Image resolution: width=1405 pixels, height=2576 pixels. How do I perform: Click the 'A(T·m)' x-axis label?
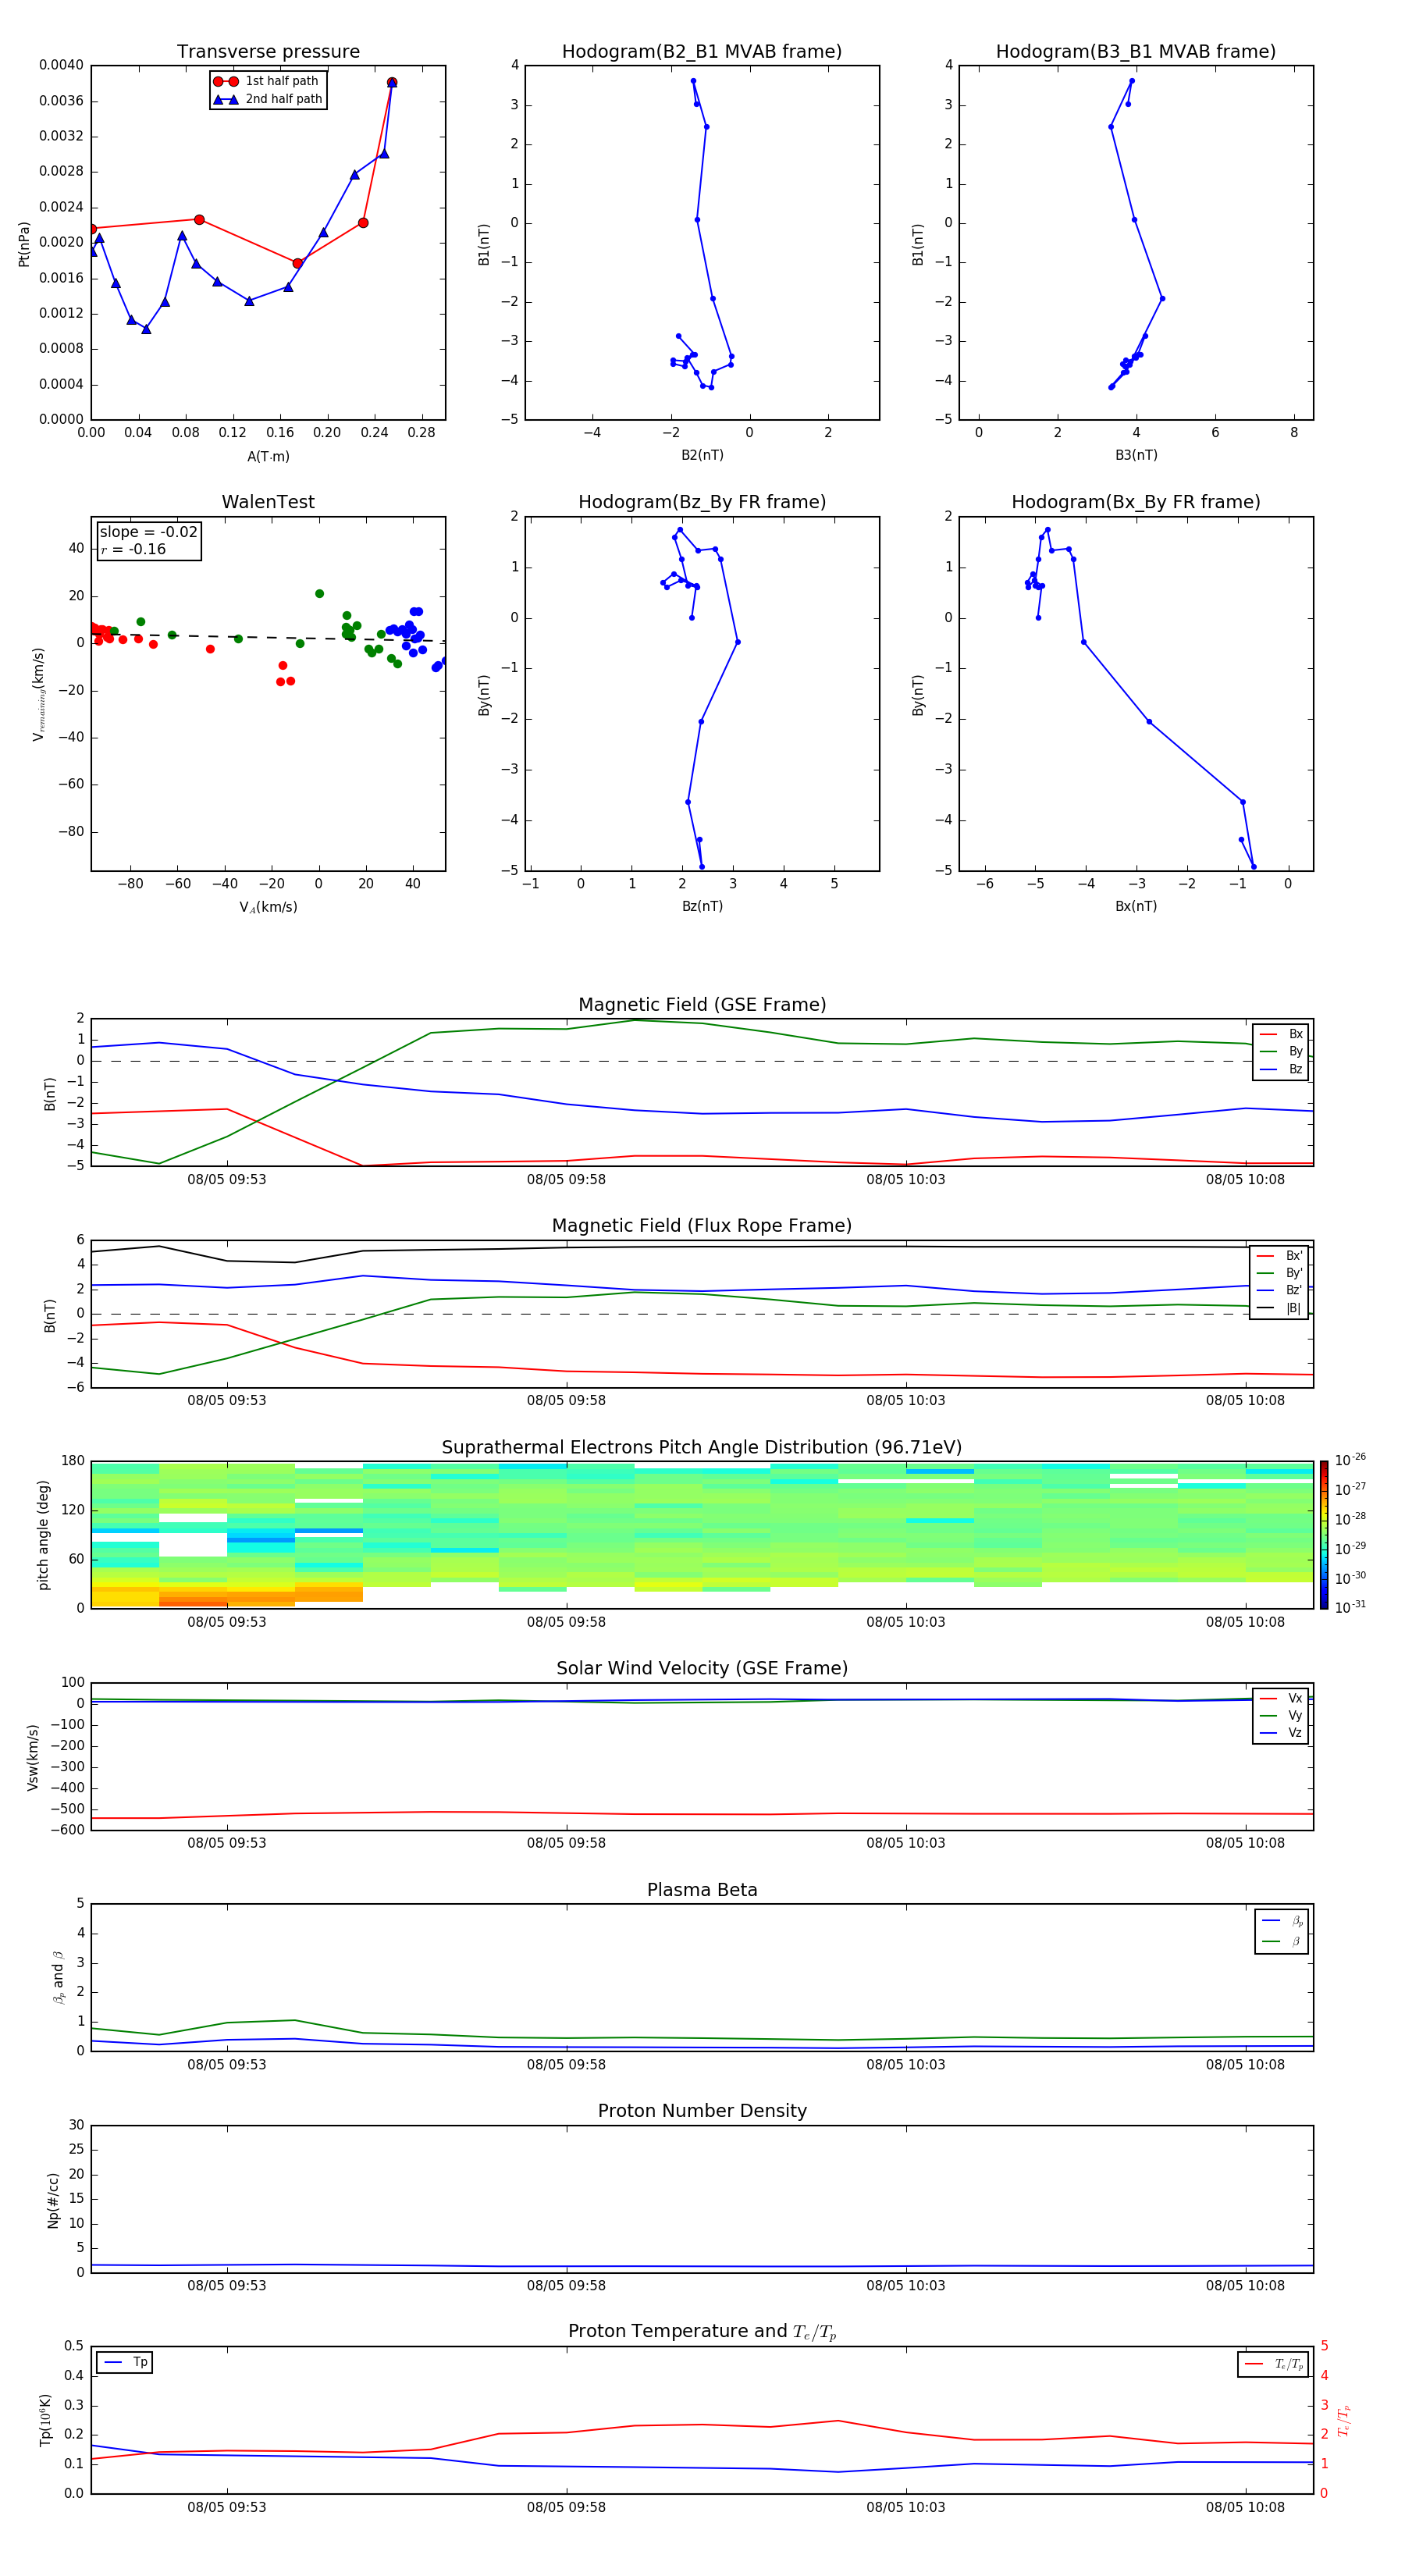click(x=268, y=457)
